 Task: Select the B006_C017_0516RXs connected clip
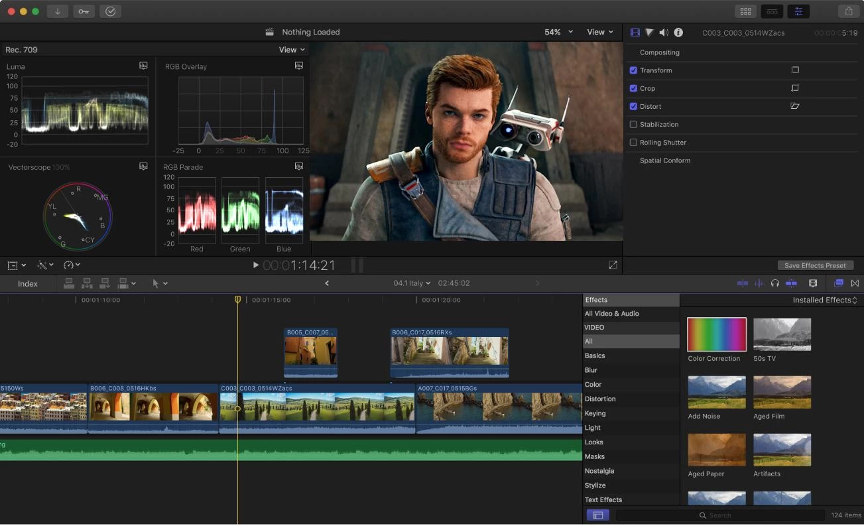tap(450, 353)
